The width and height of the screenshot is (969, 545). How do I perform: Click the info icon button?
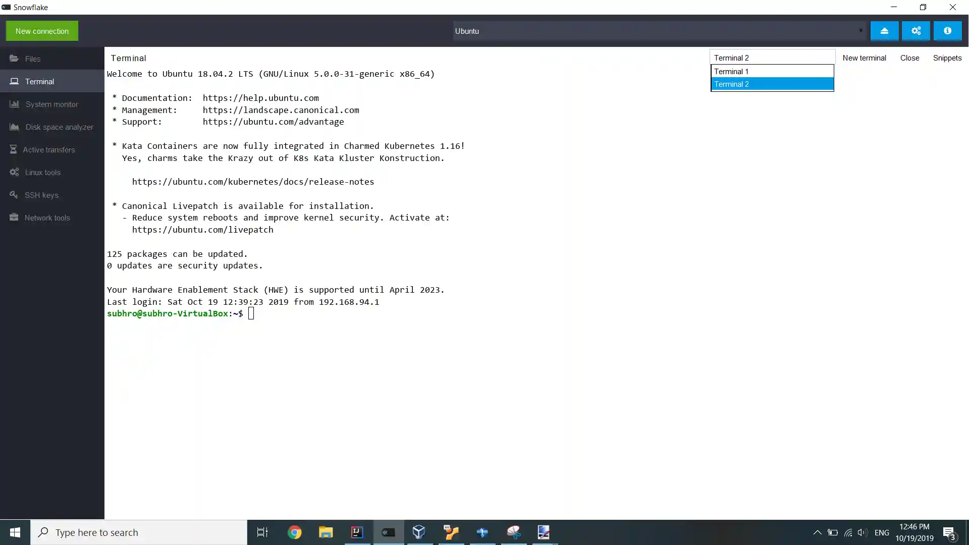pos(947,31)
